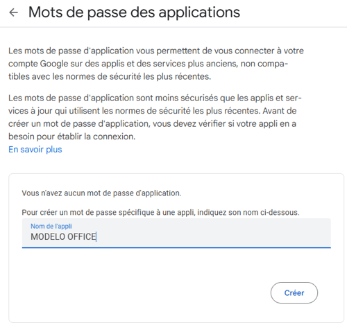Click the Vous n'avez aucun mot de passe message
Screen dimensions: 347x325
pyautogui.click(x=101, y=193)
